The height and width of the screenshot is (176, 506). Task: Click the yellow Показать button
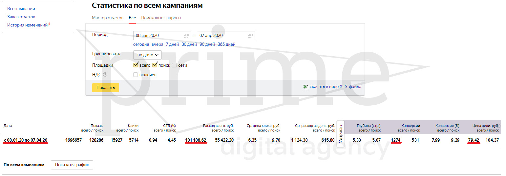click(x=106, y=87)
